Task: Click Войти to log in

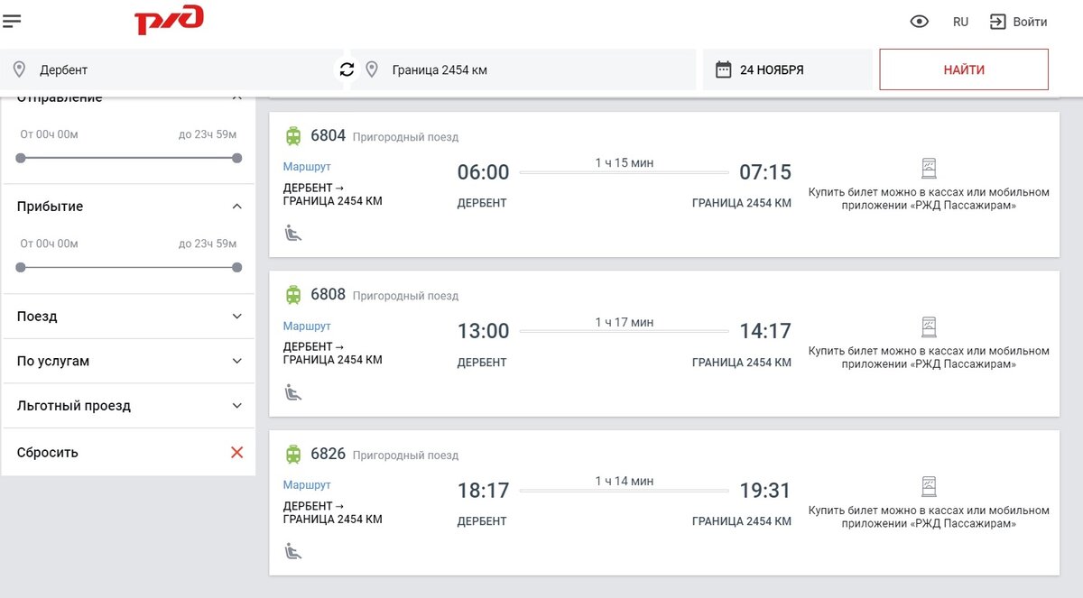Action: click(x=1019, y=22)
